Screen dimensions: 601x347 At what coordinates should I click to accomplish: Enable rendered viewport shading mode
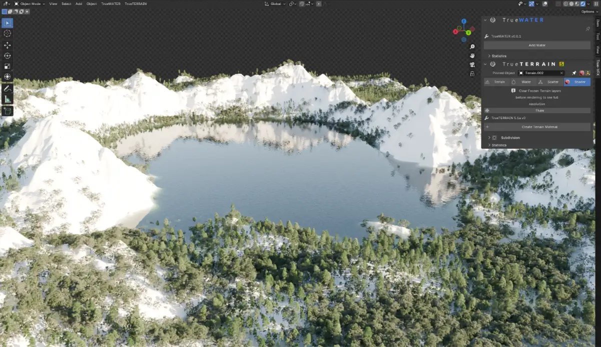pyautogui.click(x=582, y=4)
